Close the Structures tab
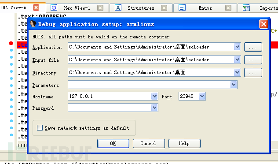Screen dimensions: 278x164 pos(164,8)
